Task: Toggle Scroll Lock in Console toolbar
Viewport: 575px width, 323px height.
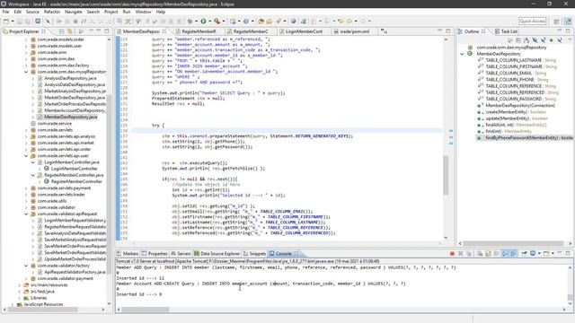Action: pyautogui.click(x=488, y=253)
